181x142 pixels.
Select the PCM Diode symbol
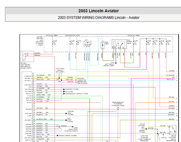103,45
